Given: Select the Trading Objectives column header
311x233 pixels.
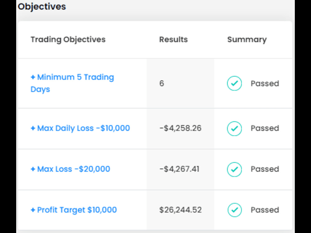Looking at the screenshot, I should (68, 39).
